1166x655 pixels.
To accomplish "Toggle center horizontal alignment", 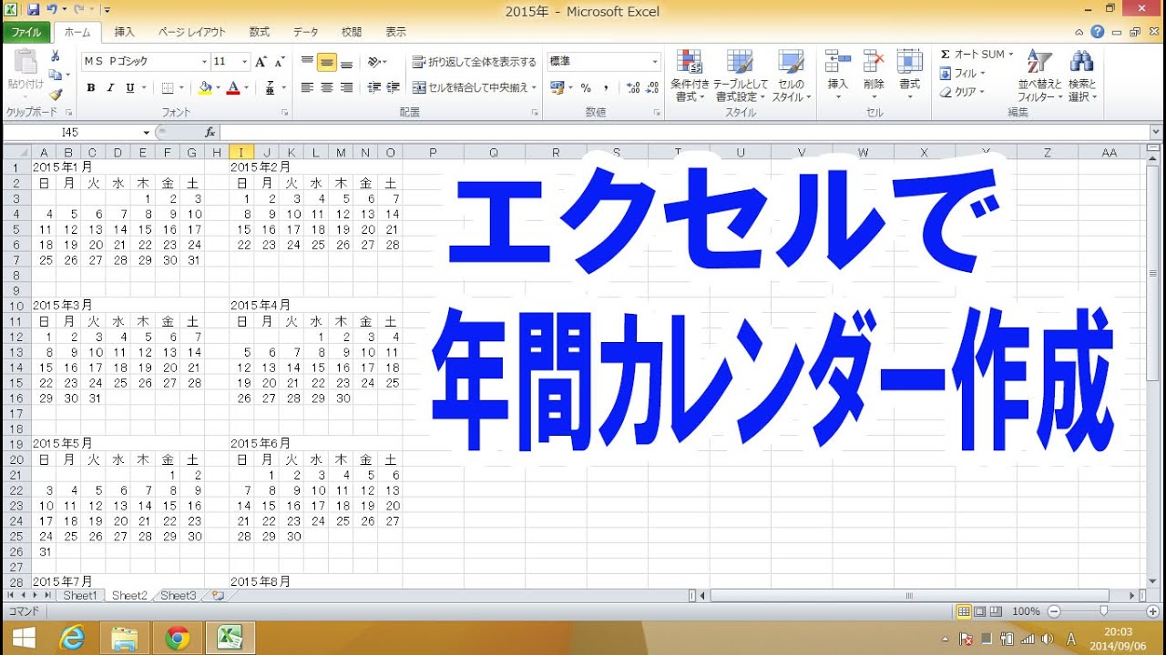I will click(327, 88).
